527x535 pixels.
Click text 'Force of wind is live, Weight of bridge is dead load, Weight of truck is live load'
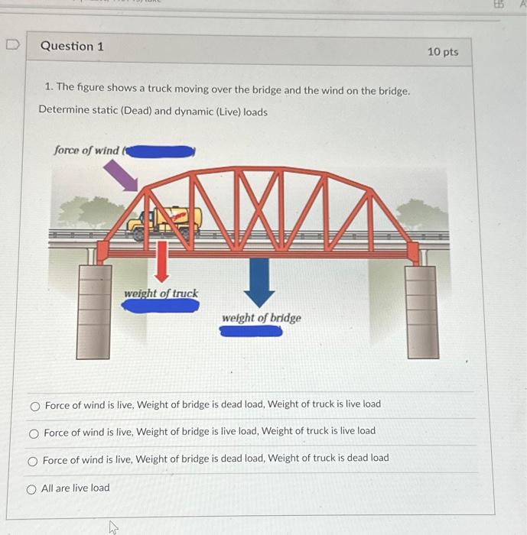pos(213,404)
